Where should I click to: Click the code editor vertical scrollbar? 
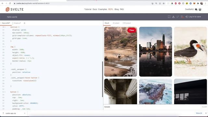coord(102,79)
